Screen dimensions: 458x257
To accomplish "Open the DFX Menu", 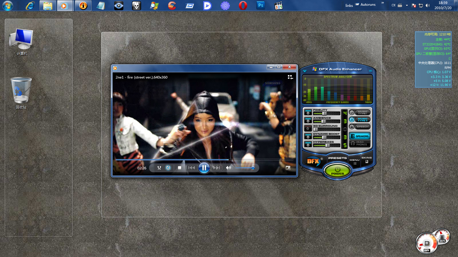I will [354, 162].
